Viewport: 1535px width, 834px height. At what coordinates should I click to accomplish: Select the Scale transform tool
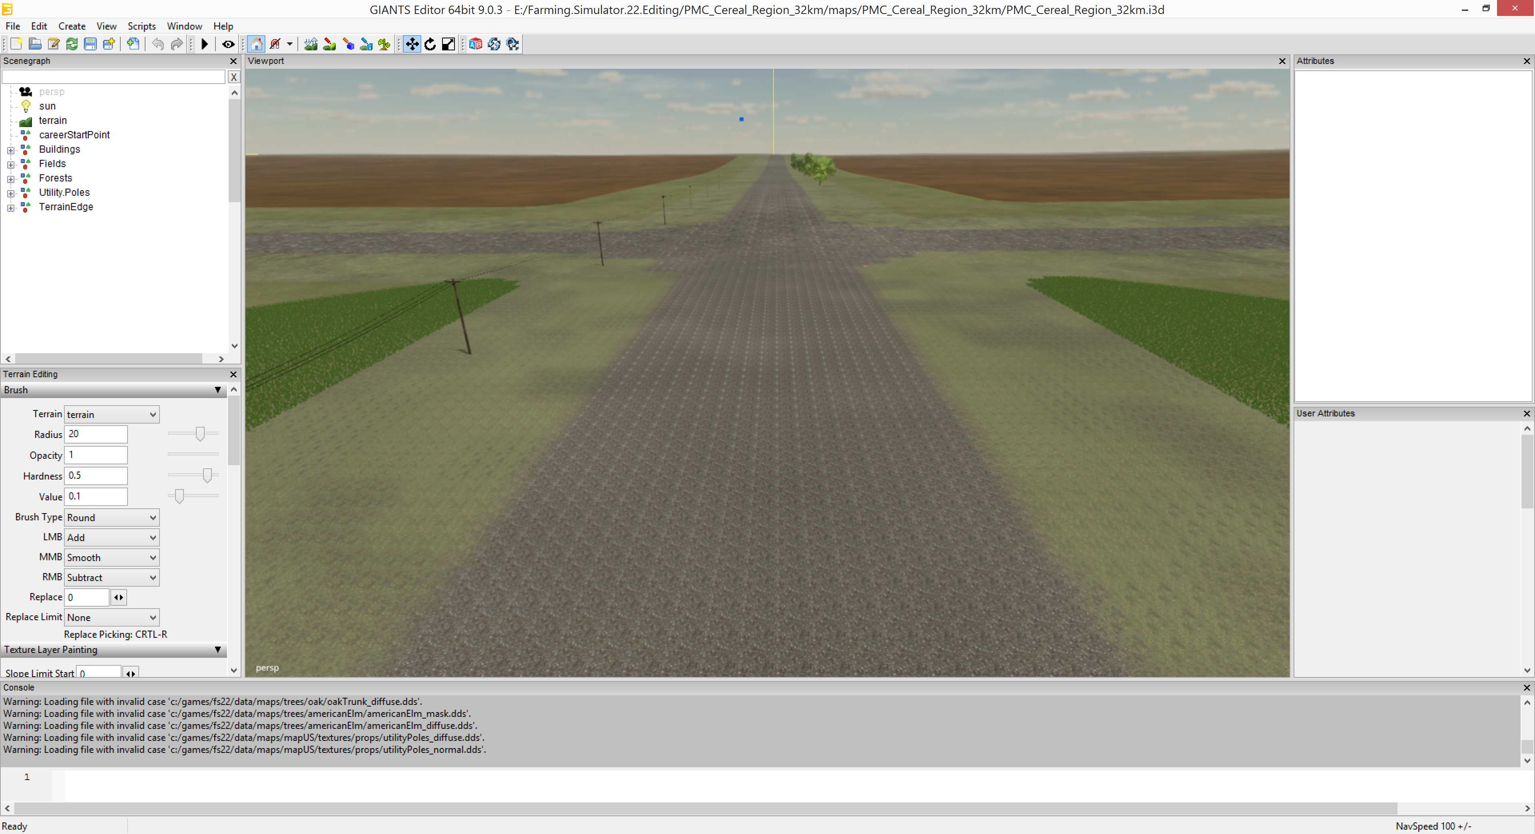point(449,44)
